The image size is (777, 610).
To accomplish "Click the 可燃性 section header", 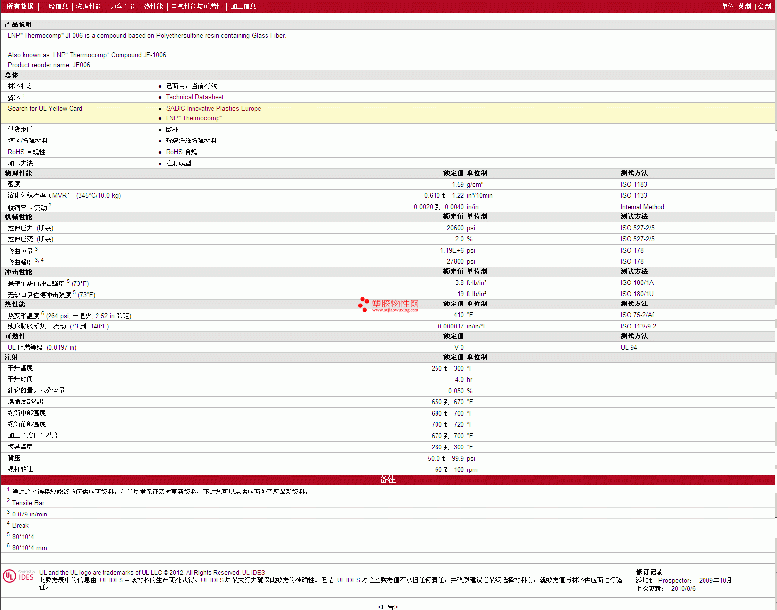I will (15, 336).
